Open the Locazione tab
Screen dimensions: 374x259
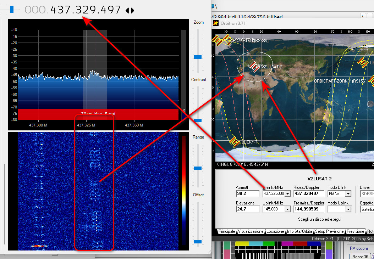[x=275, y=231]
